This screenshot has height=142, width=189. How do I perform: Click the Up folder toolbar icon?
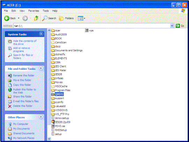tap(36, 18)
